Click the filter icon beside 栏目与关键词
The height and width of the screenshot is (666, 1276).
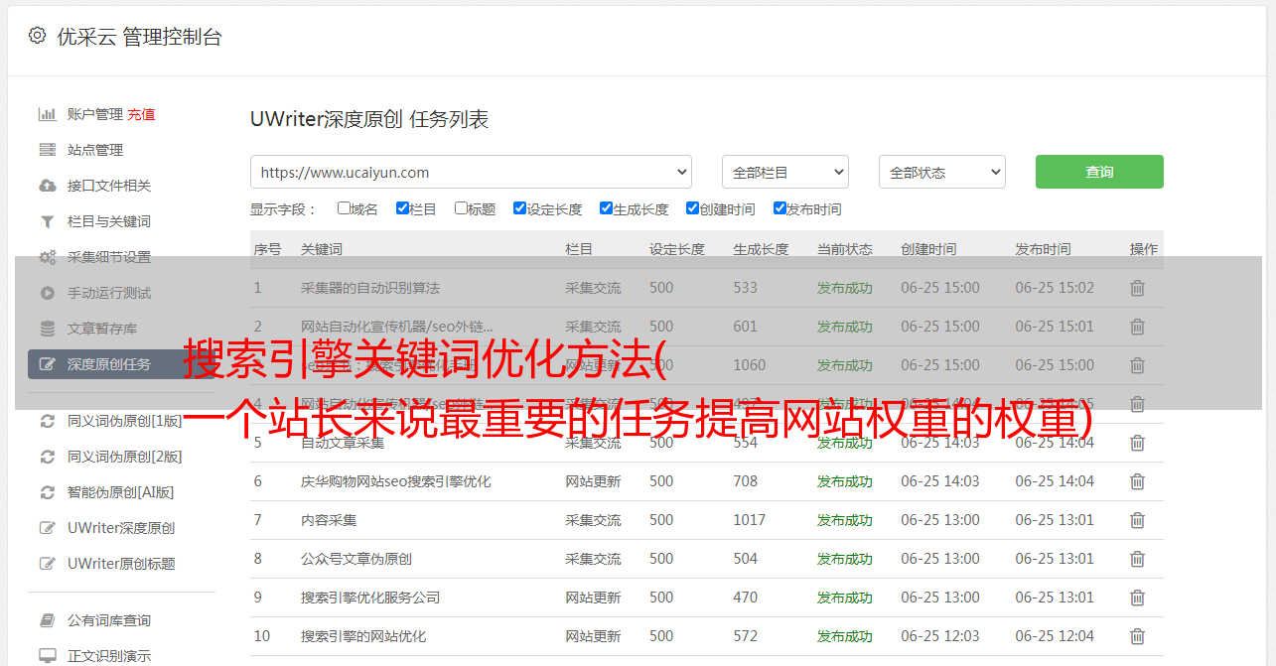[47, 221]
